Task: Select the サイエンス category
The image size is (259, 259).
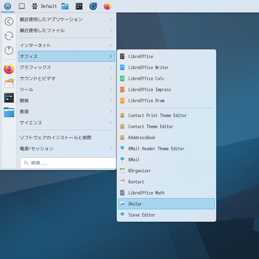Action: 67,123
